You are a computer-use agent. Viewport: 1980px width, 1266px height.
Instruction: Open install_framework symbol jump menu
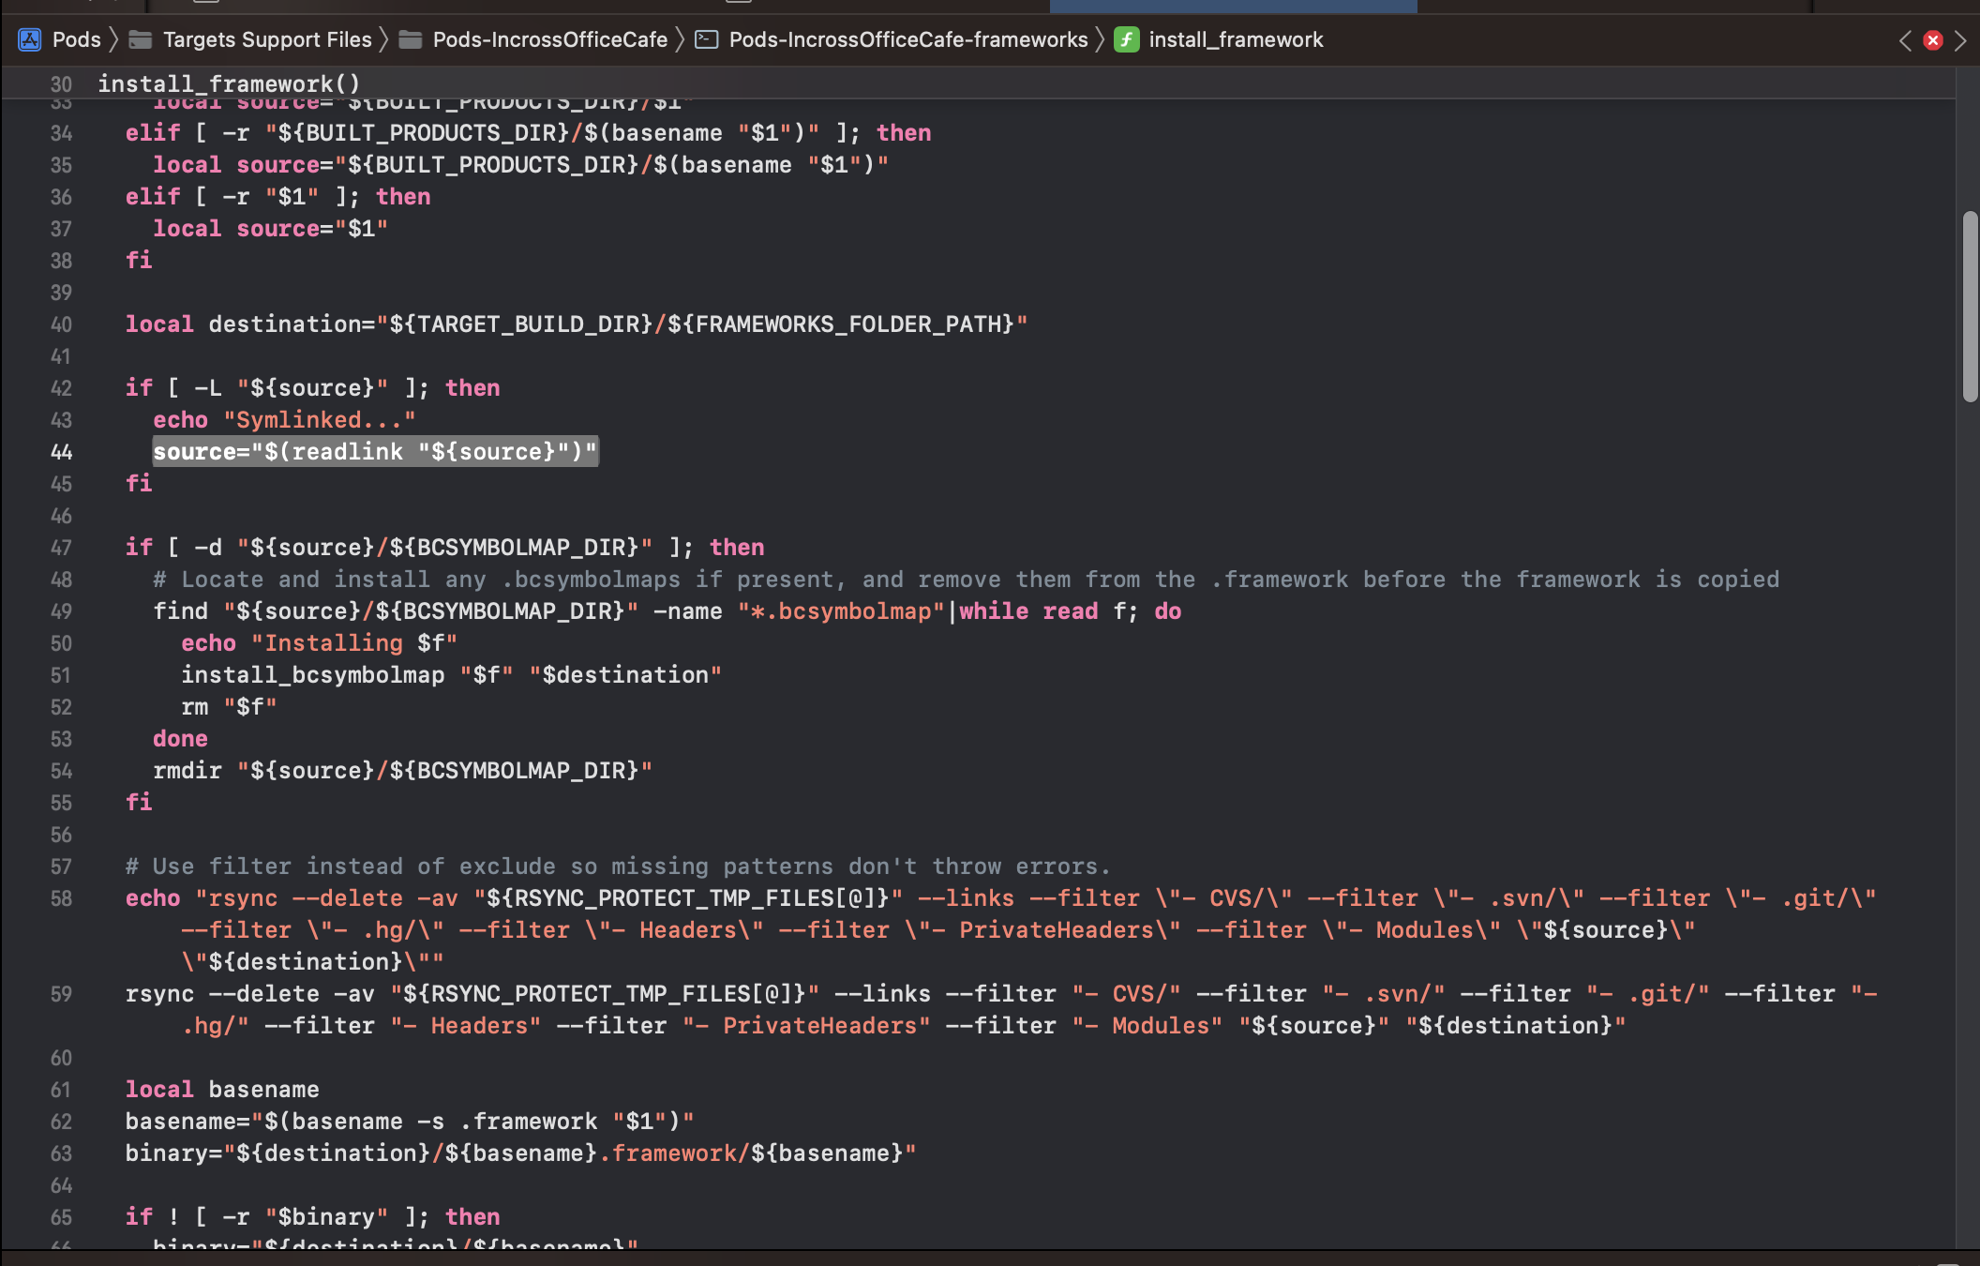tap(1236, 39)
